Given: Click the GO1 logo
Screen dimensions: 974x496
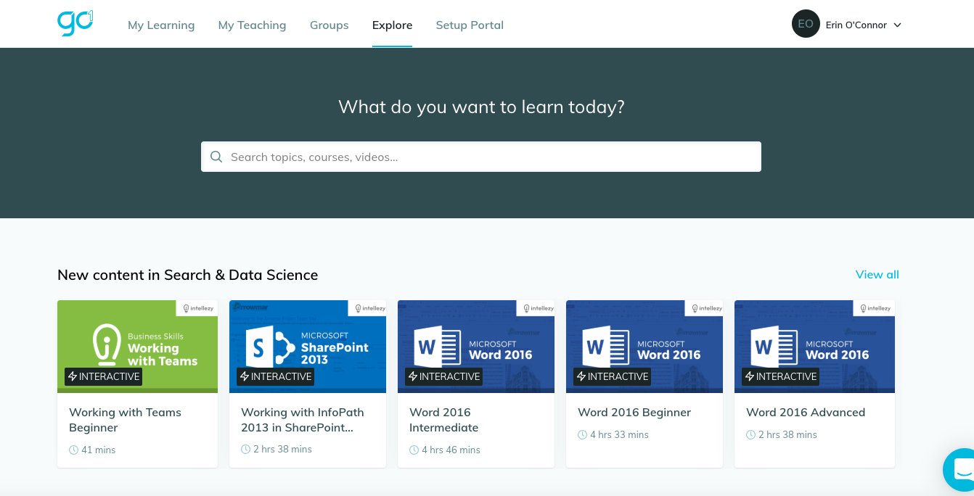Looking at the screenshot, I should pyautogui.click(x=75, y=22).
